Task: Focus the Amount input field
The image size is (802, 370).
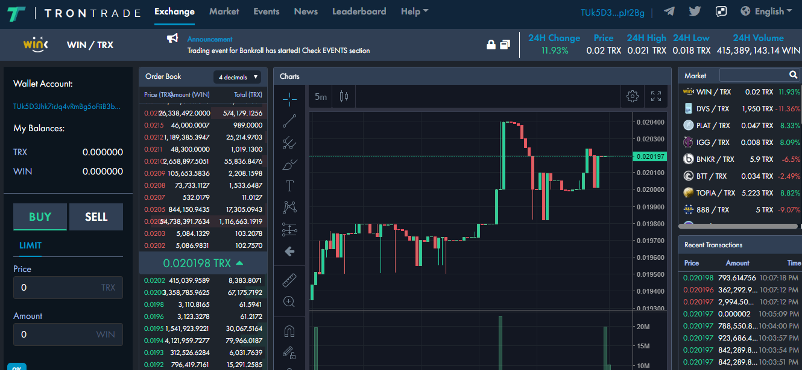Action: tap(68, 335)
